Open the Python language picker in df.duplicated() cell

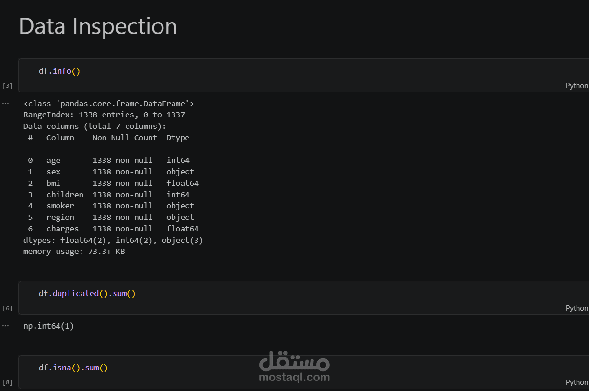click(577, 308)
